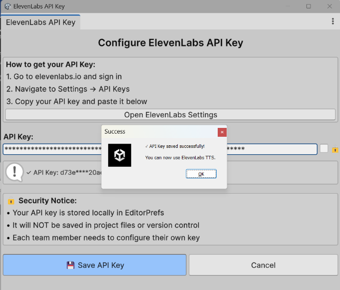
Task: Click the Security Notice lock icon
Action: (x=11, y=201)
